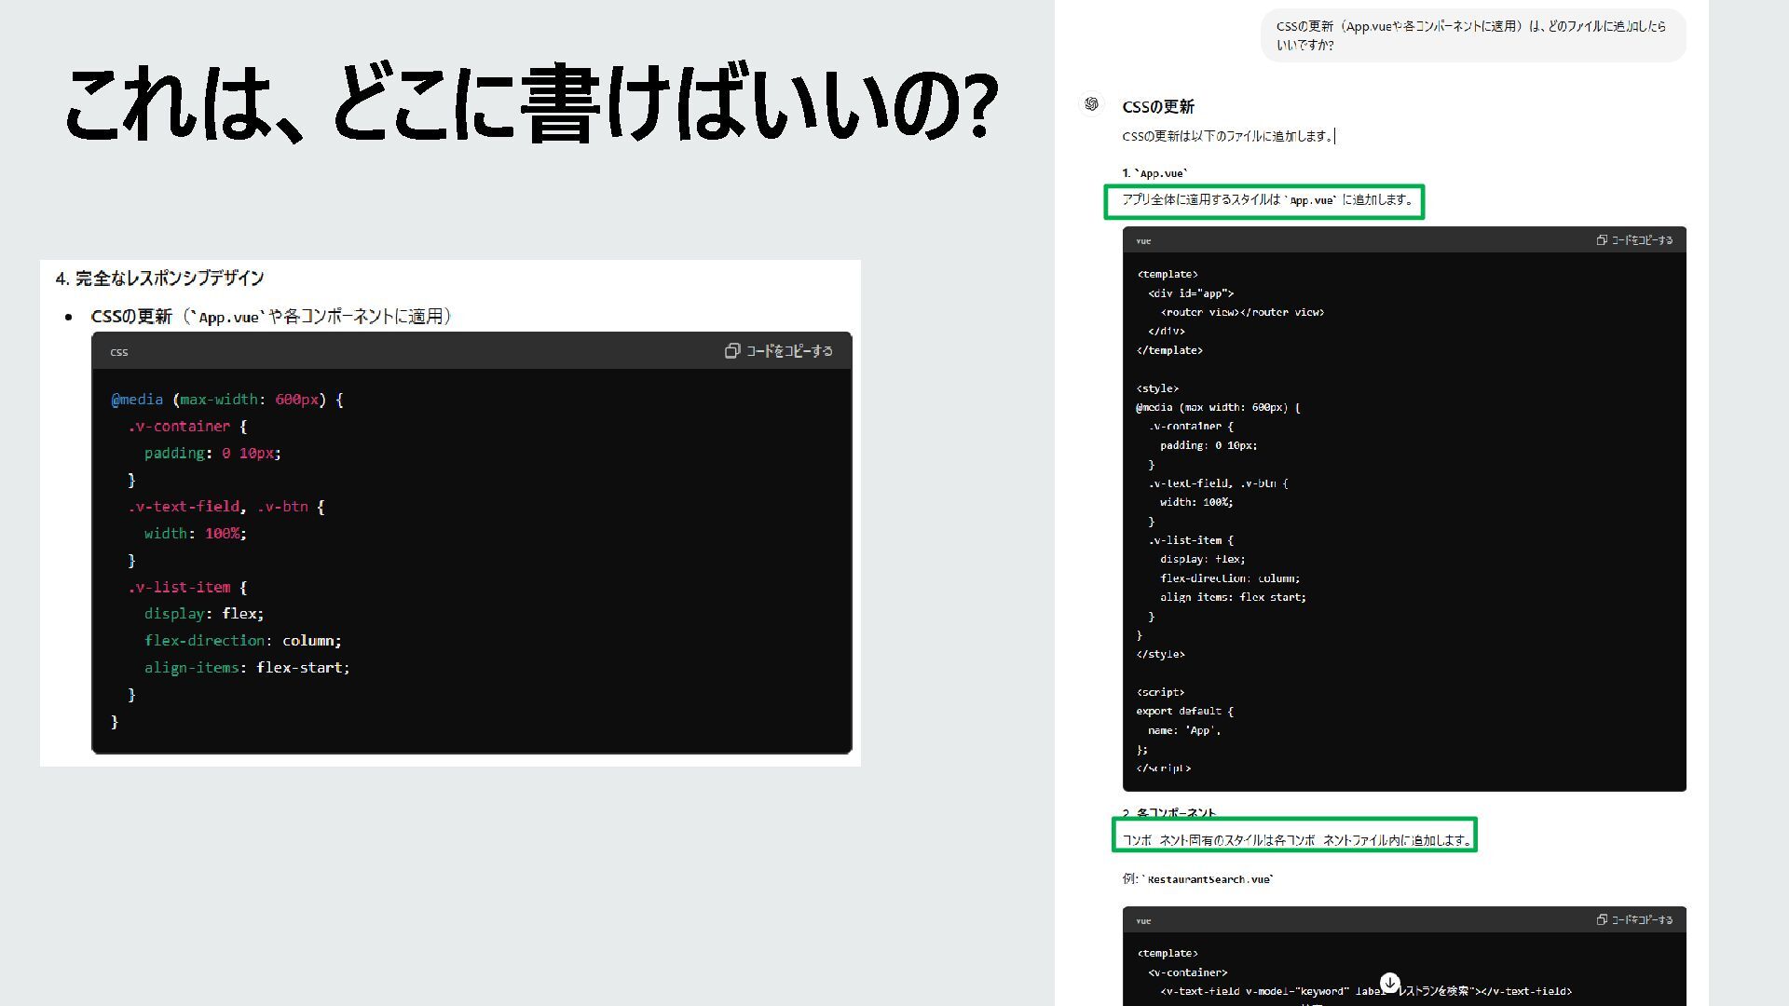Click the '<style>' tag line in vue code

(x=1157, y=388)
